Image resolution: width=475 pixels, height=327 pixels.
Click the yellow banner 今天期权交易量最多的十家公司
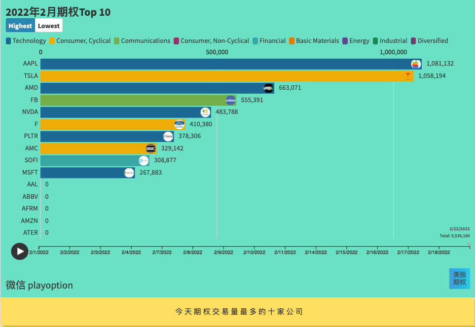pyautogui.click(x=239, y=312)
